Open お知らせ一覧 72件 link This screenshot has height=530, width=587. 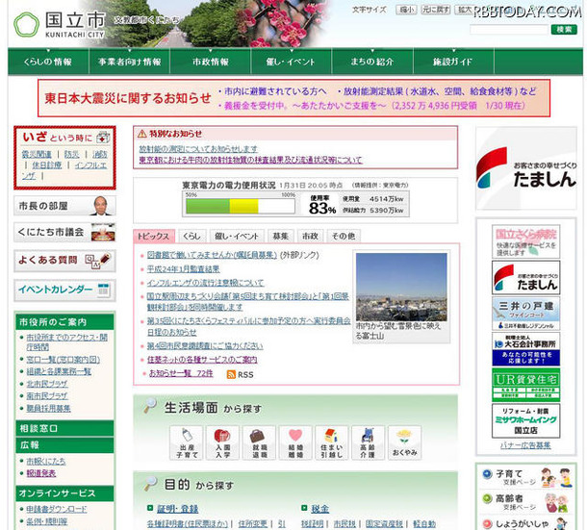(x=181, y=373)
